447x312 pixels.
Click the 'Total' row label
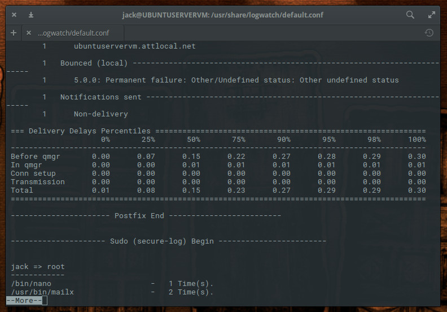(x=21, y=190)
